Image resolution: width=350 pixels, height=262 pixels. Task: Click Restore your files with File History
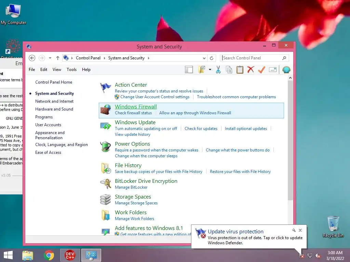pos(240,172)
